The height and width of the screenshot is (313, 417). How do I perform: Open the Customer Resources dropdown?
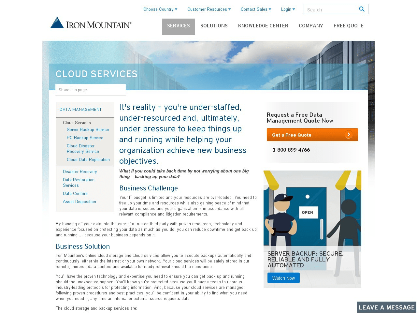click(x=209, y=9)
